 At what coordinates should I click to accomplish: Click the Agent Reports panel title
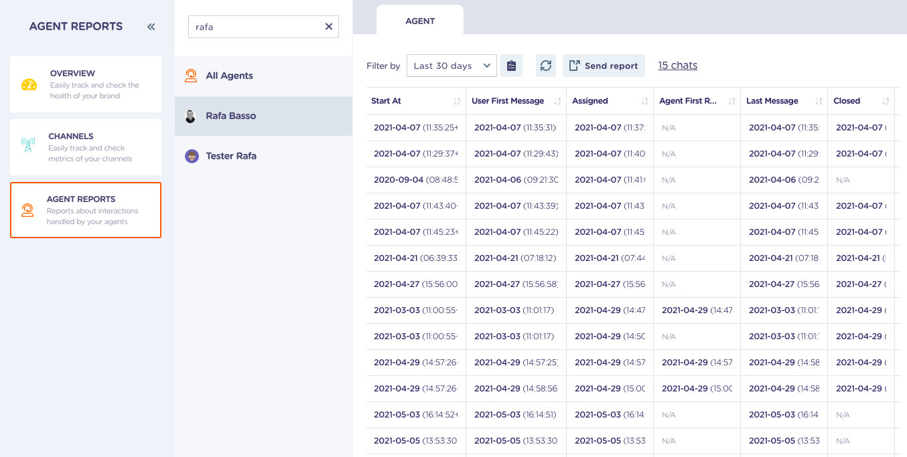(x=76, y=27)
